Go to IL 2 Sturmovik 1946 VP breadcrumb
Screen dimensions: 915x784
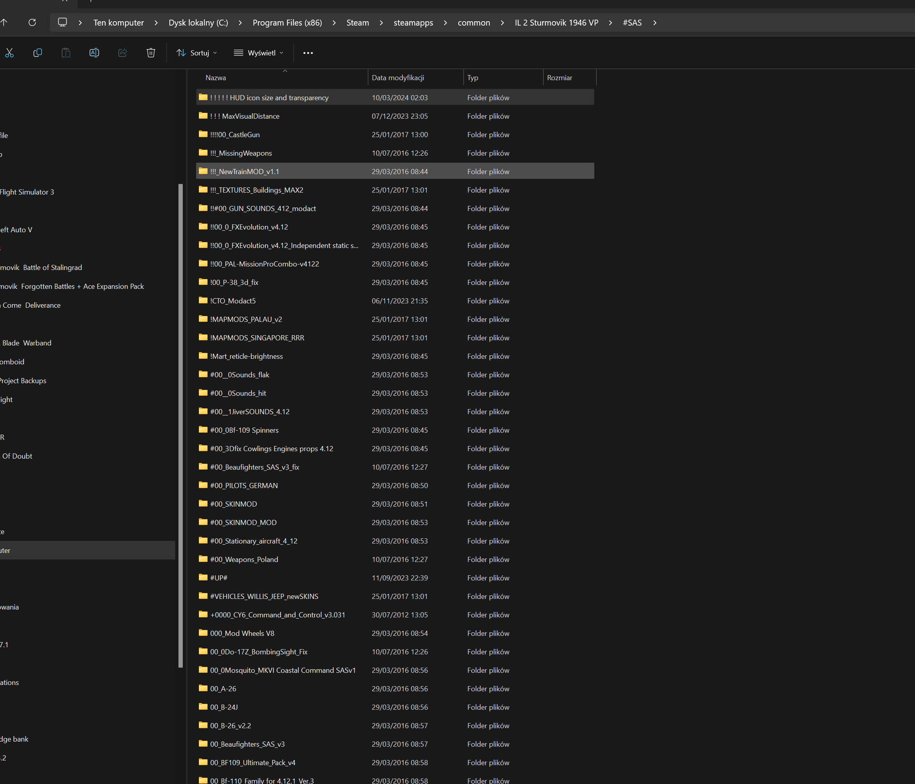click(x=557, y=22)
